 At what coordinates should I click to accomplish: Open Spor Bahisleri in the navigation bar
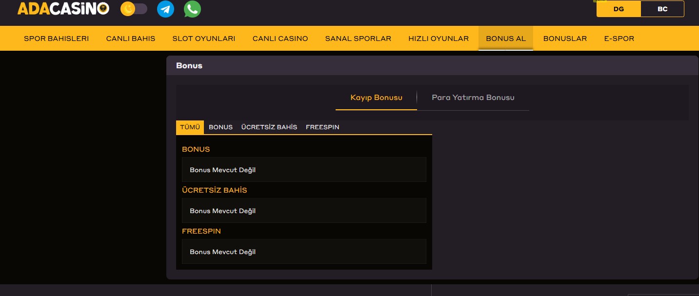[56, 39]
